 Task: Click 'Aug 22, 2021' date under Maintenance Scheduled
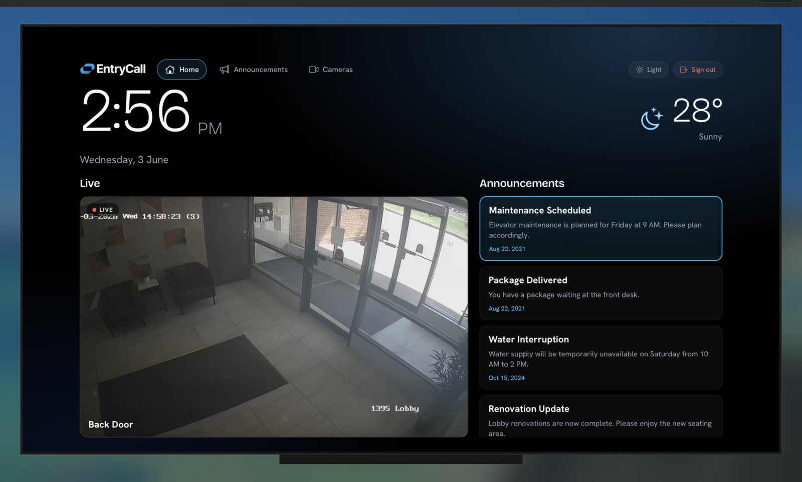(x=507, y=249)
